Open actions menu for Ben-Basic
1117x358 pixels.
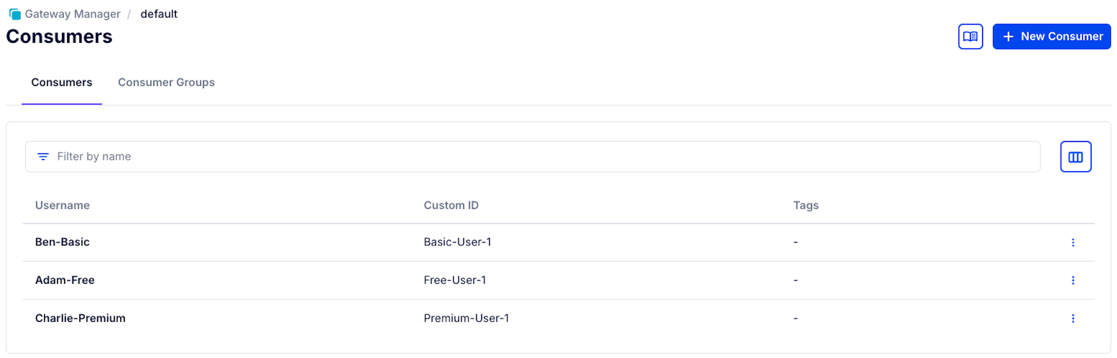[x=1072, y=242]
